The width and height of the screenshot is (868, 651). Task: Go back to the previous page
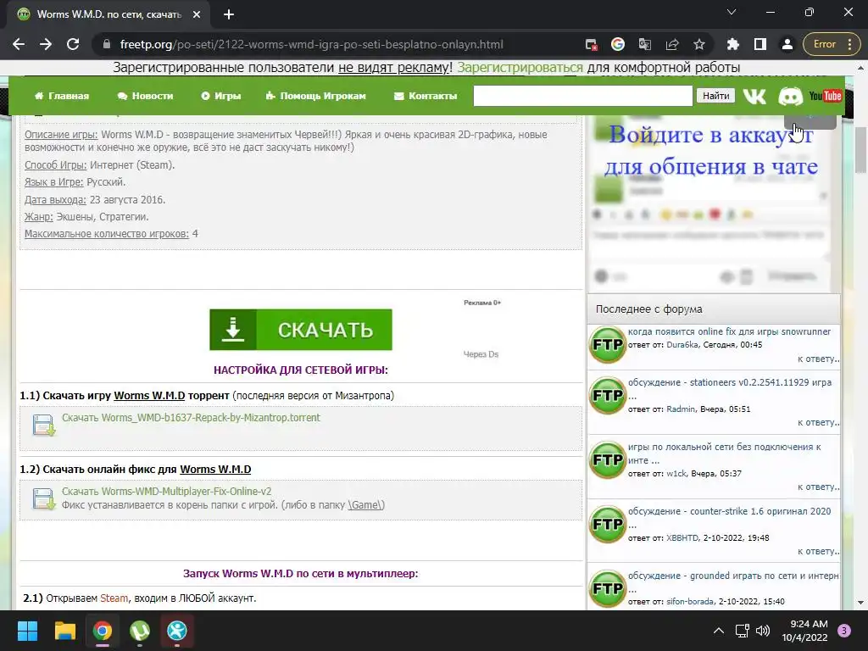coord(19,44)
